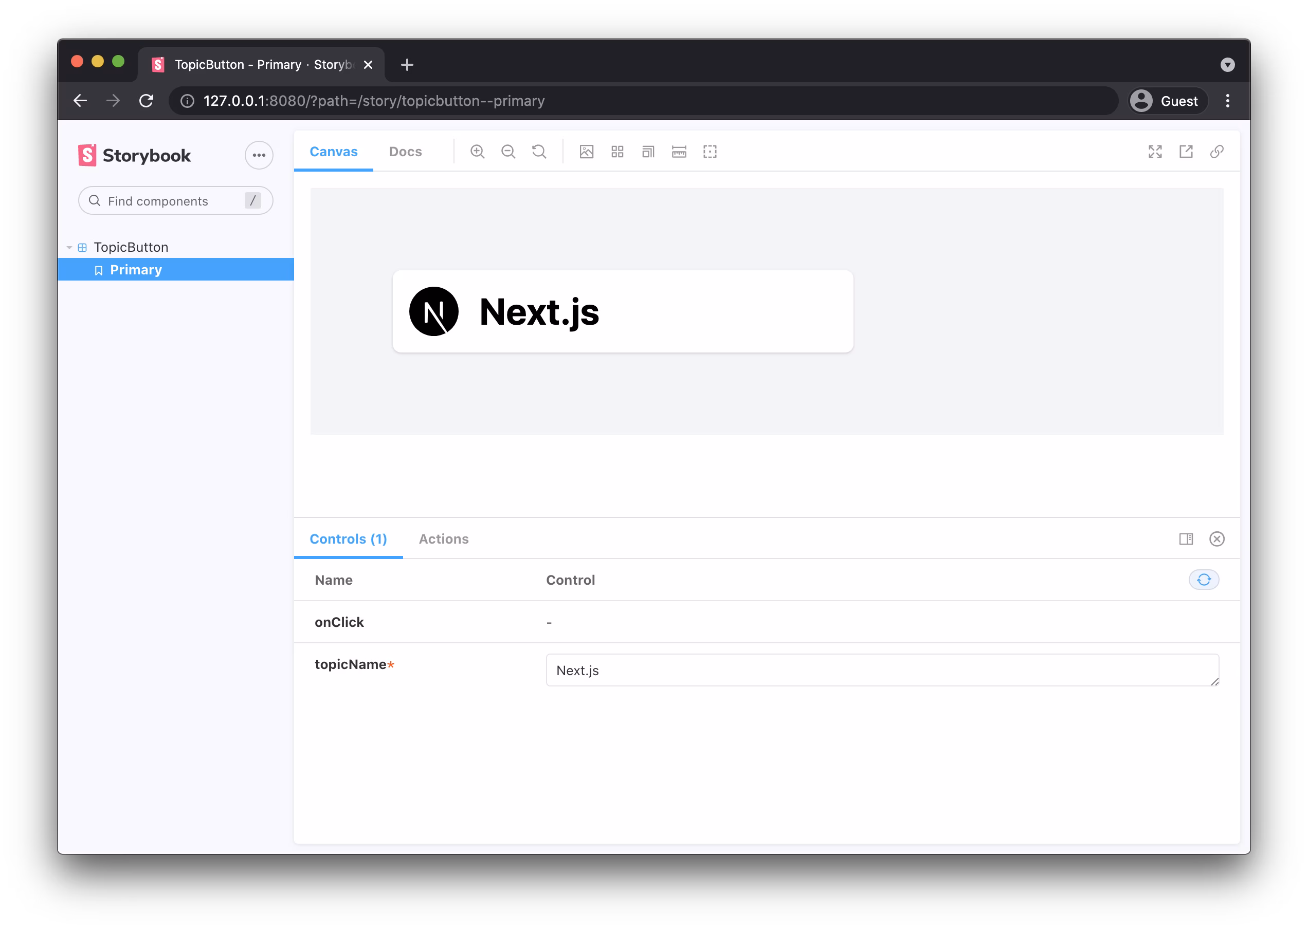The height and width of the screenshot is (930, 1308).
Task: Open the background change icon
Action: click(586, 152)
